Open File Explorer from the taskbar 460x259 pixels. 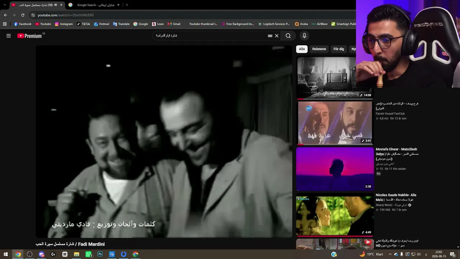coord(77,254)
